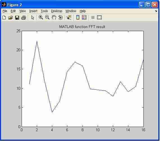
Task: Click the MATLAB logo in the title bar
Action: click(4, 4)
